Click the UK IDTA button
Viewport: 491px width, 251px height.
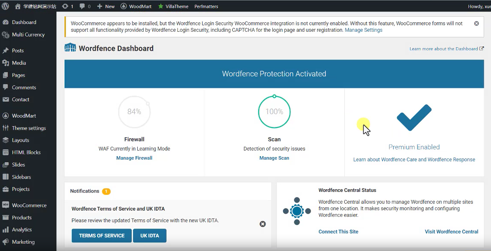point(150,236)
